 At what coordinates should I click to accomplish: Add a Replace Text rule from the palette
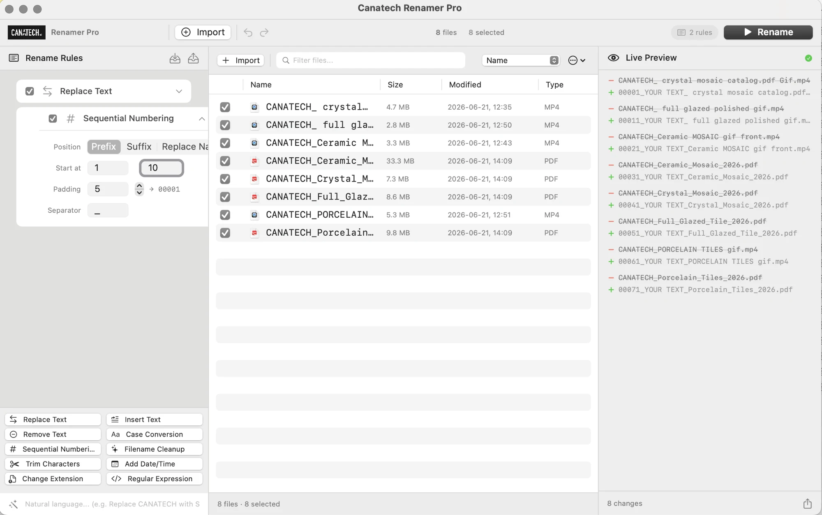click(x=53, y=419)
